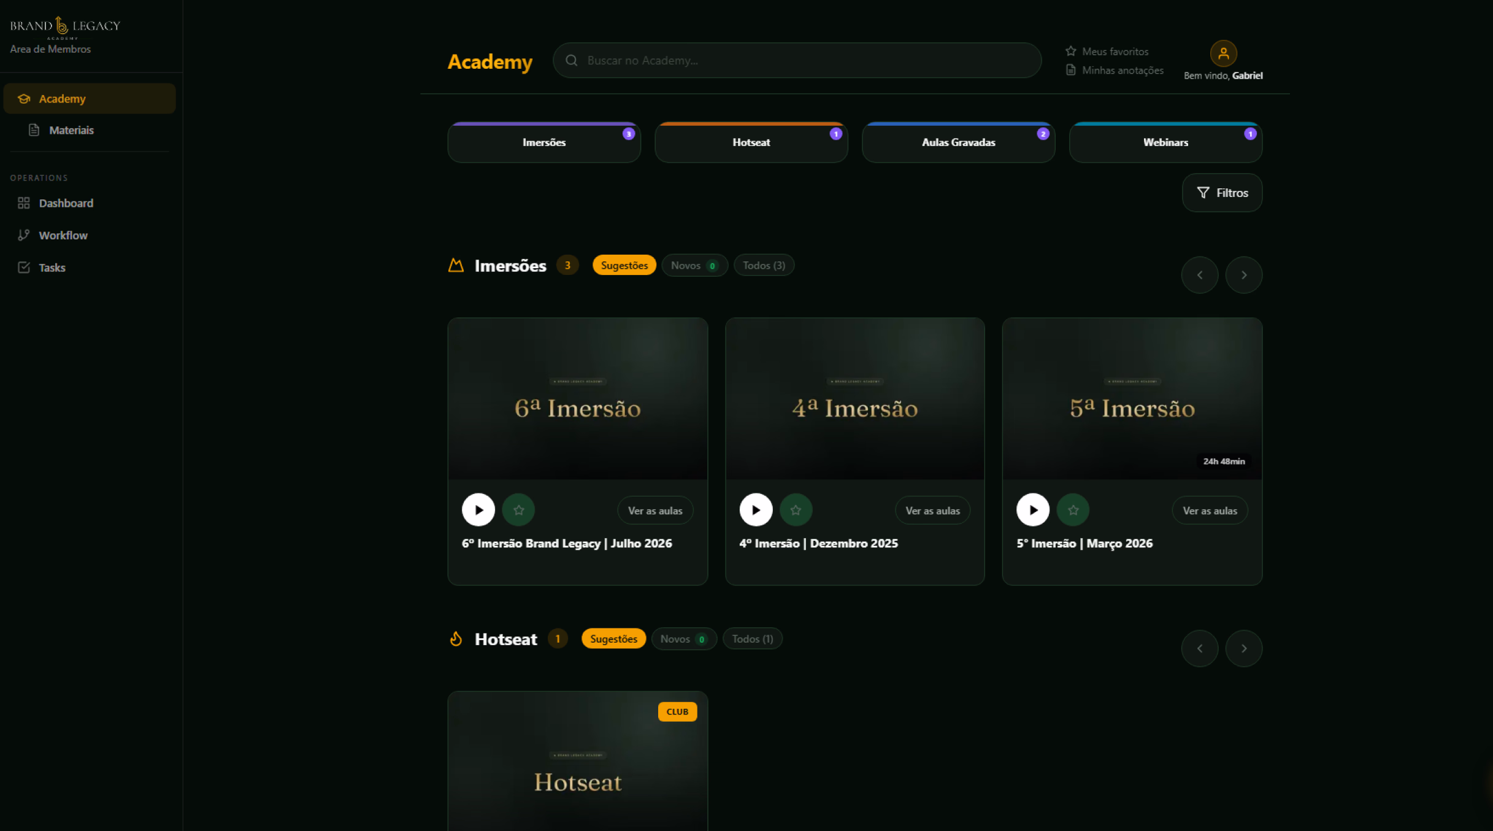1493x831 pixels.
Task: Open the Academy sidebar section
Action: tap(90, 98)
